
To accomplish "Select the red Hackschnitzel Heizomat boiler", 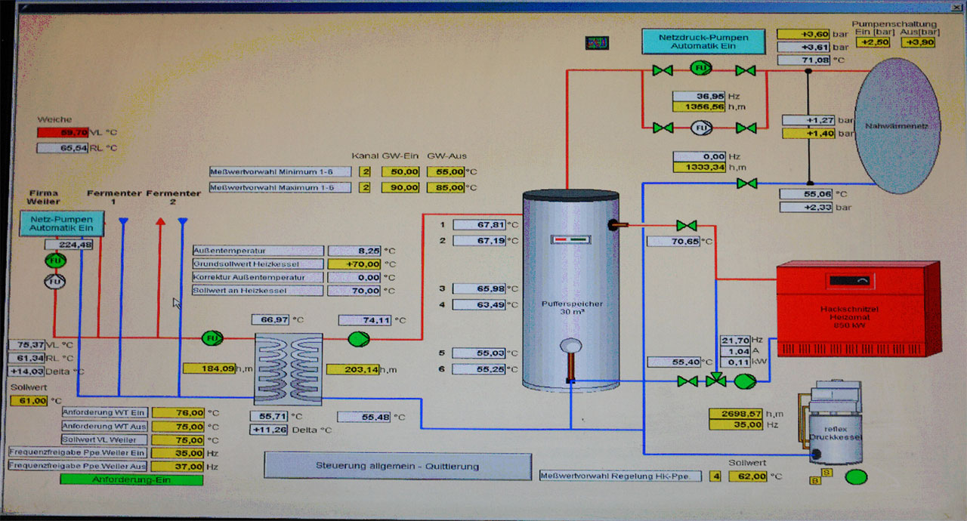I will click(859, 308).
